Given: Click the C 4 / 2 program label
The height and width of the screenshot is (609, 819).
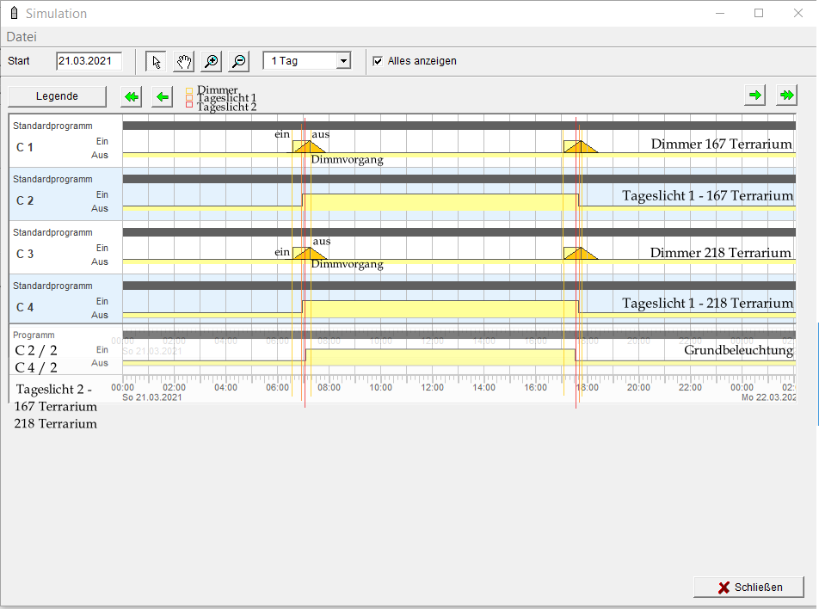Looking at the screenshot, I should tap(36, 367).
